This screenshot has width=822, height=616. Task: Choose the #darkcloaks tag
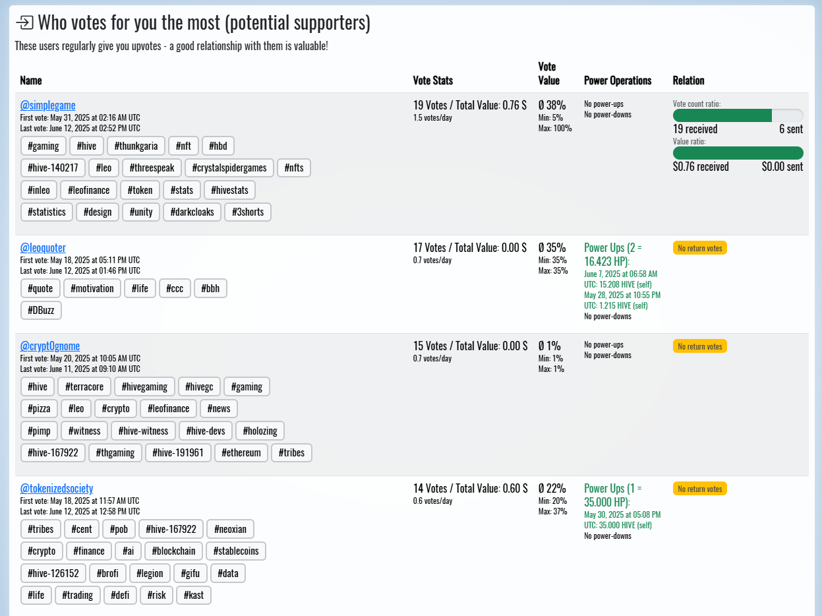[192, 212]
